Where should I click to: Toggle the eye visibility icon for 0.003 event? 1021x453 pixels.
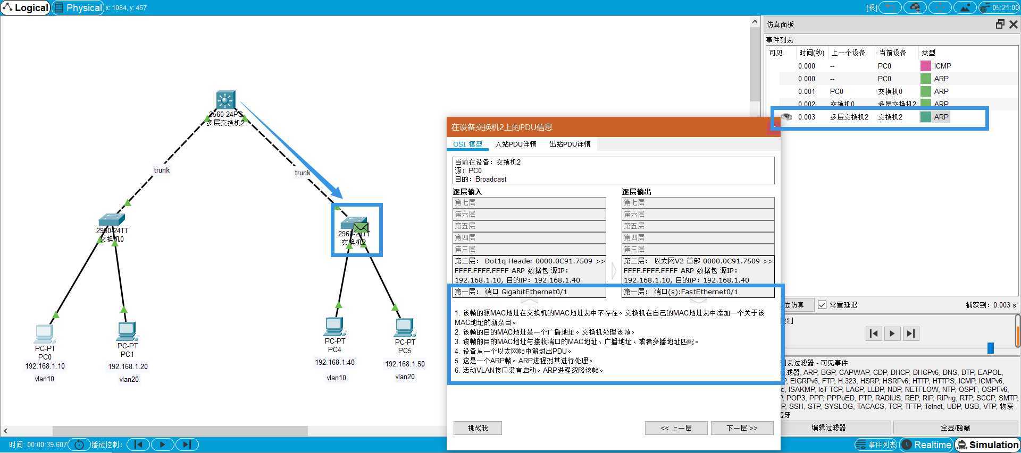pos(786,117)
